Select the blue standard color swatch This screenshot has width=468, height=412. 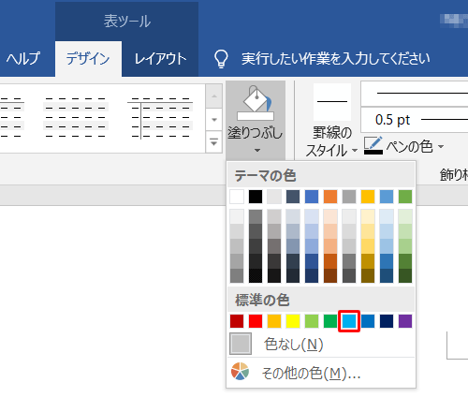click(x=368, y=321)
